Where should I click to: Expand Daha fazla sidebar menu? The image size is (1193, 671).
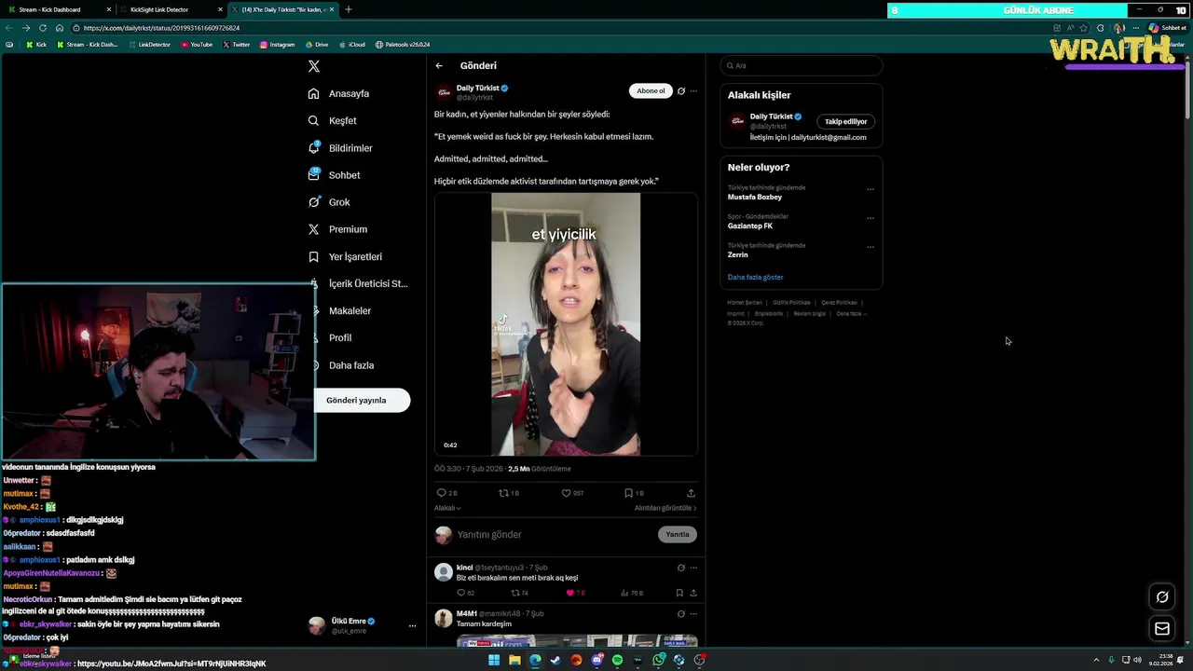tap(341, 365)
